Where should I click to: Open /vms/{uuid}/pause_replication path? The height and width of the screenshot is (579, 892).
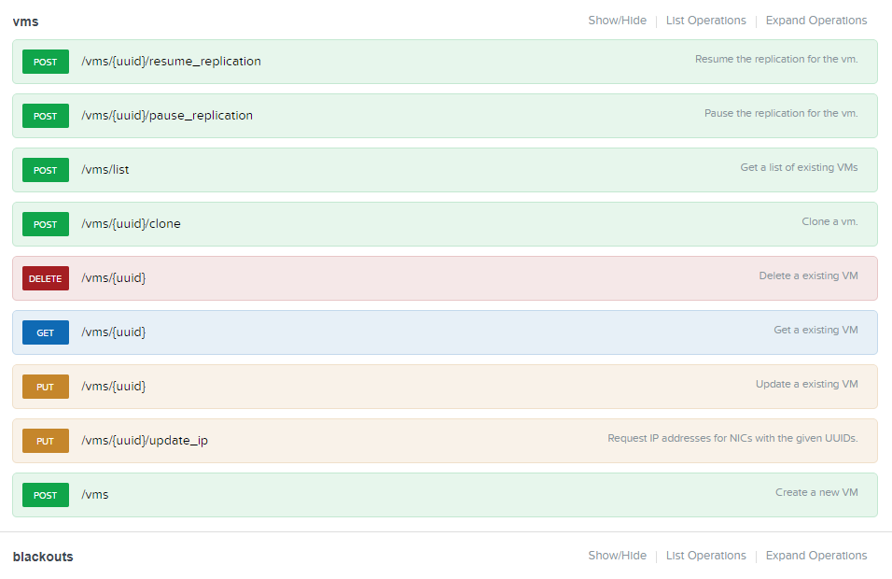167,116
